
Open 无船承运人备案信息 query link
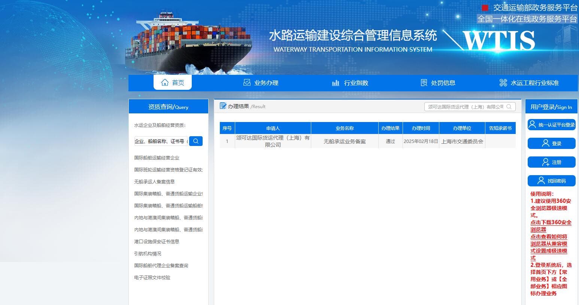tap(154, 182)
